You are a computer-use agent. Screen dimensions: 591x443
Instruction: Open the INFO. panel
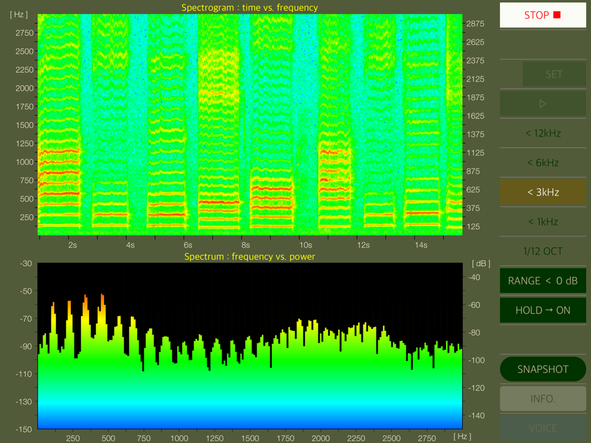coord(543,399)
